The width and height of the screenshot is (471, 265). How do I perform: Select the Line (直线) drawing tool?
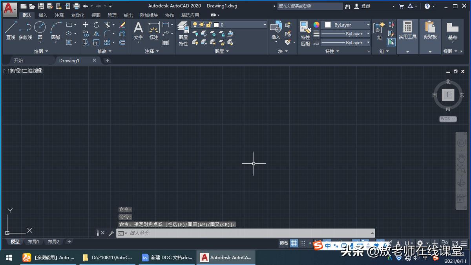[x=11, y=30]
